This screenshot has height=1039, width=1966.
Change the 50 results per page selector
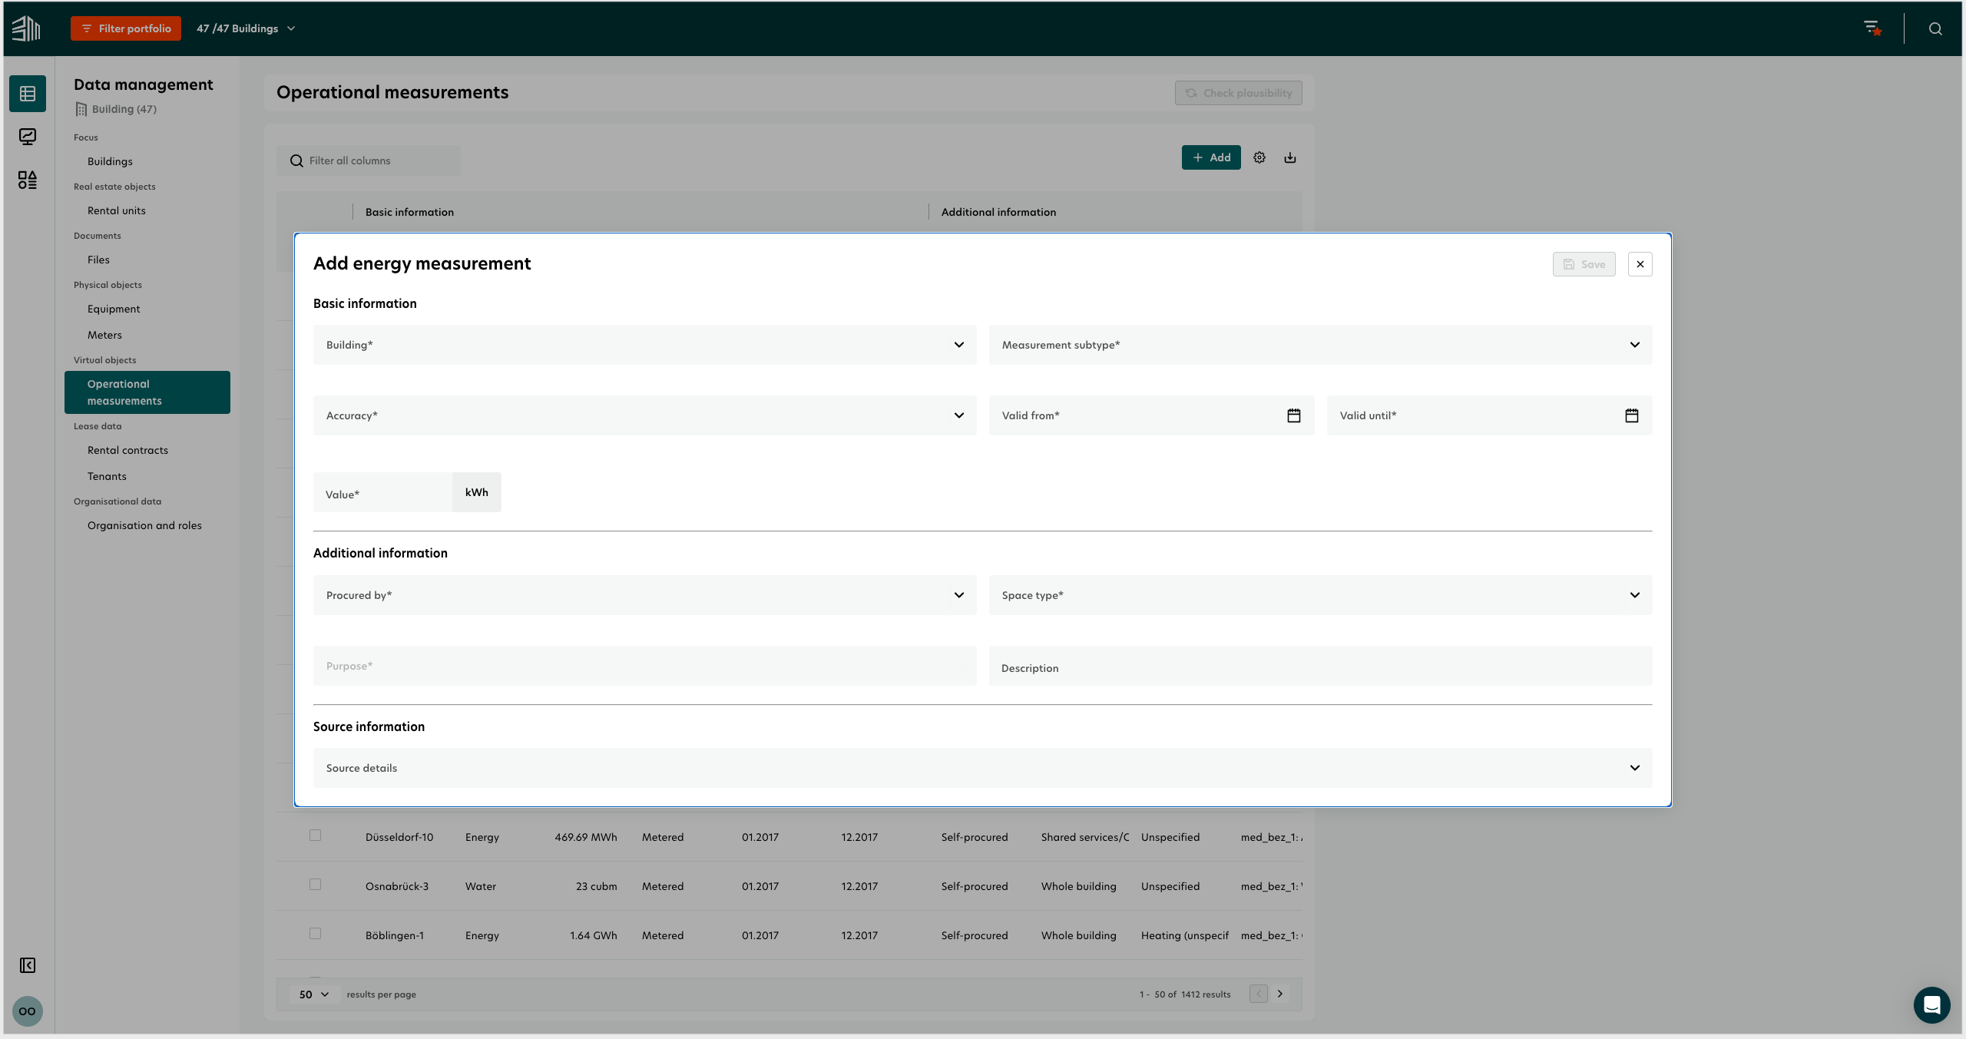(314, 994)
